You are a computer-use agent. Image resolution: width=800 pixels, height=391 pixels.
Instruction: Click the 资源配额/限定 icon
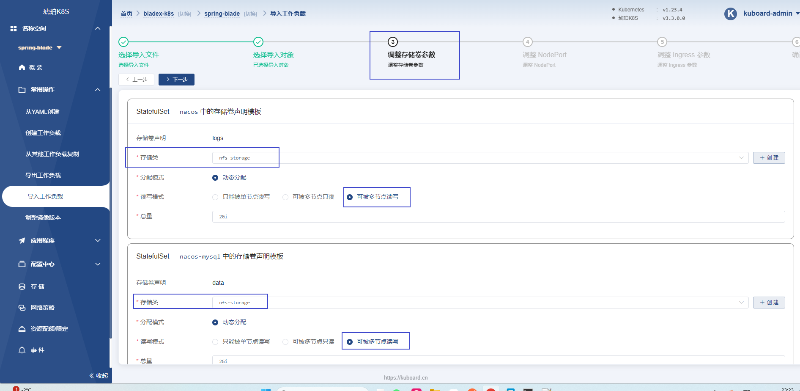pyautogui.click(x=22, y=329)
